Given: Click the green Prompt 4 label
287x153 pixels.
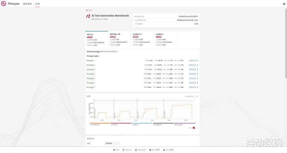Looking at the screenshot, I should tap(91, 74).
